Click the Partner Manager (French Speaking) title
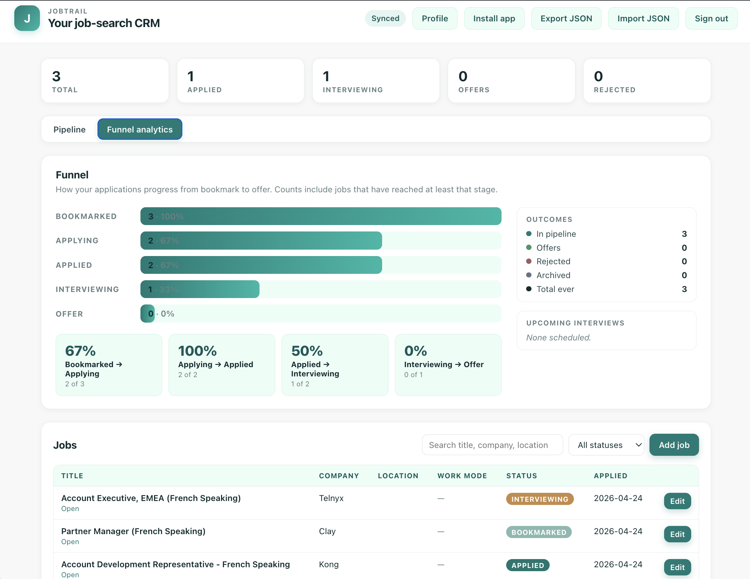 (x=133, y=531)
